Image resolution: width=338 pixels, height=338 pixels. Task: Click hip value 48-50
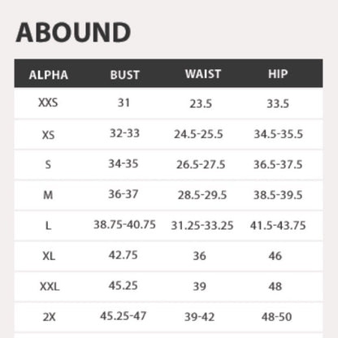tap(276, 317)
